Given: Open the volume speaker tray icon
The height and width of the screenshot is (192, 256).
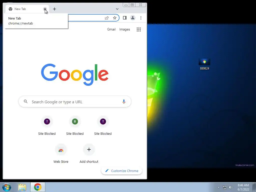Looking at the screenshot, I should point(231,187).
